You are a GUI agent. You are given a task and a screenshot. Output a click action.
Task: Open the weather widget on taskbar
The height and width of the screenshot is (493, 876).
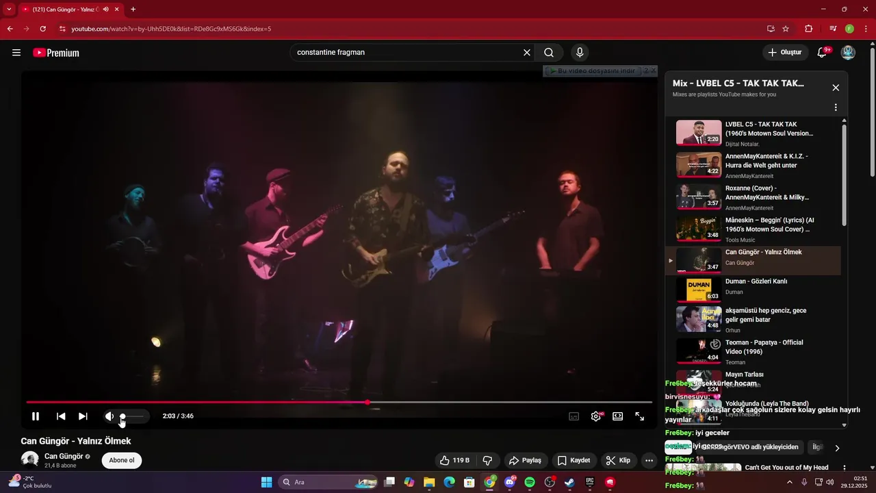(x=30, y=482)
